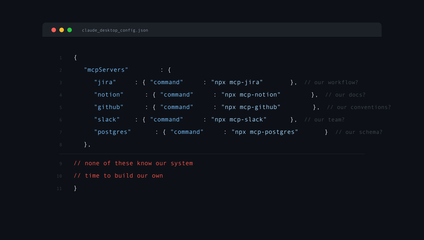
Task: Click the "postgres" server key
Action: (113, 132)
